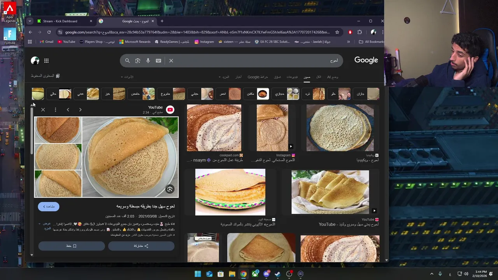Open the All Bookmarks folder
This screenshot has width=498, height=280.
(x=371, y=42)
